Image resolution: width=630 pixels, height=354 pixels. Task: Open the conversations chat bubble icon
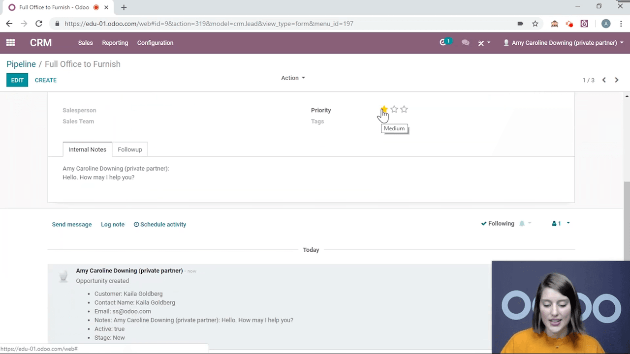pos(465,43)
